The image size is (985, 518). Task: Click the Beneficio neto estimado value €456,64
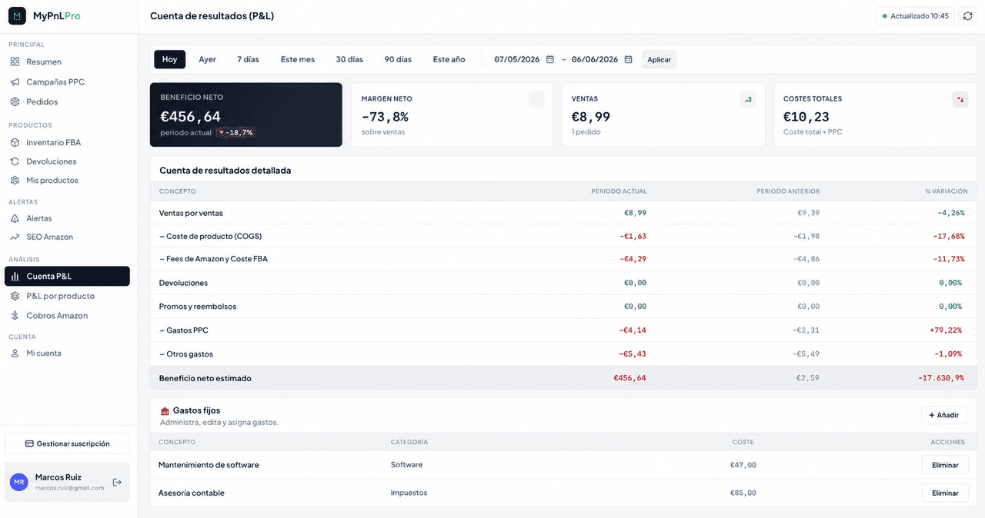(x=630, y=378)
